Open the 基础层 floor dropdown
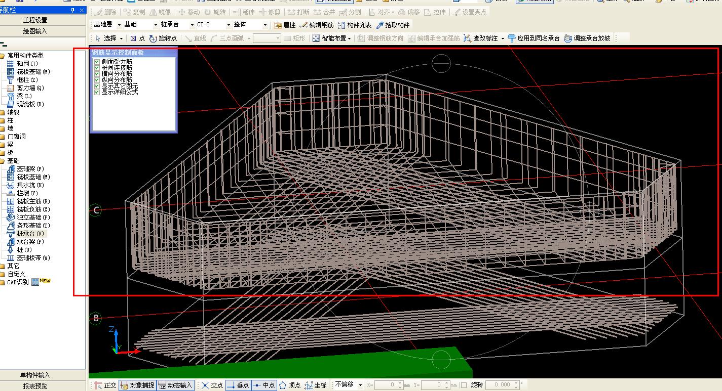The image size is (722, 391). pos(119,25)
